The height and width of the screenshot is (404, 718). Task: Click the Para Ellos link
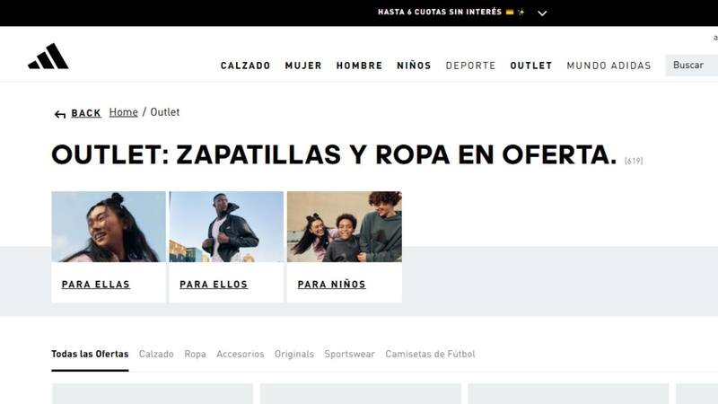(x=214, y=285)
